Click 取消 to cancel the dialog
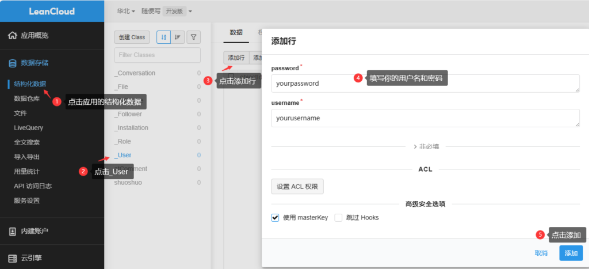Image resolution: width=589 pixels, height=269 pixels. pyautogui.click(x=541, y=253)
